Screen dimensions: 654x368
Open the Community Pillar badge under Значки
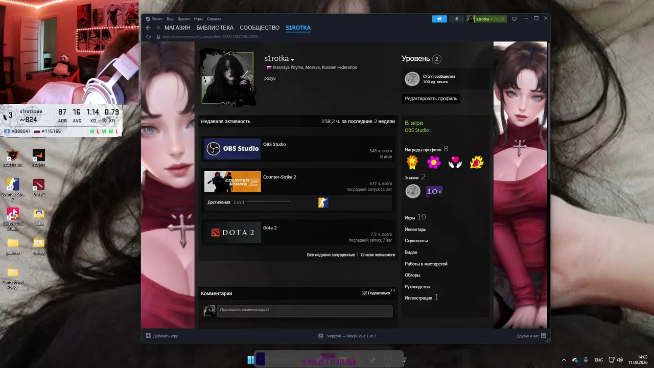(413, 191)
